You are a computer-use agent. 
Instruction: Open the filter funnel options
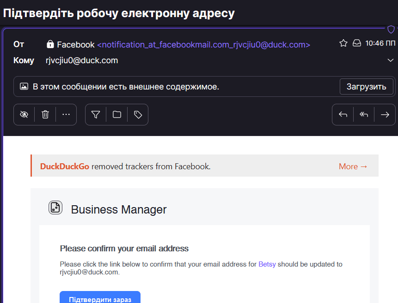pos(96,114)
